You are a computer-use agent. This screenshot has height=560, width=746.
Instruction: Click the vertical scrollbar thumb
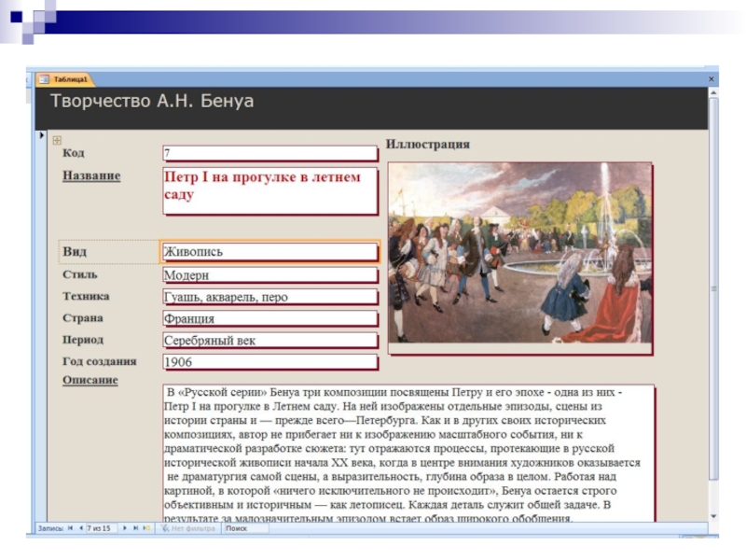coord(713,288)
